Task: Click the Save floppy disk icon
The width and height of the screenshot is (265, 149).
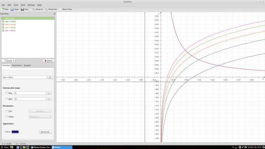Action: 22,9
